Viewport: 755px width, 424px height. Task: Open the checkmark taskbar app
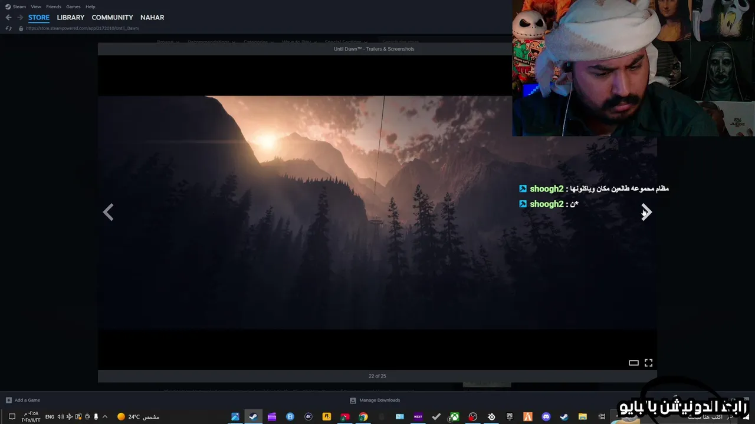point(436,416)
